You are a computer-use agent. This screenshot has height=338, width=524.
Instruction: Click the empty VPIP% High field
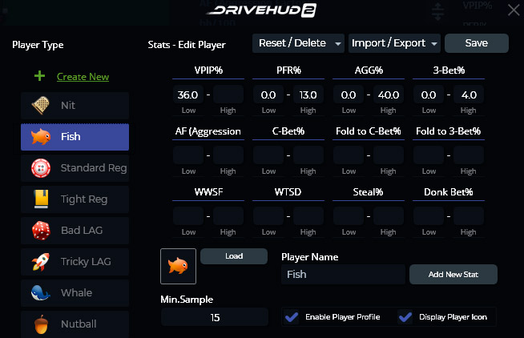228,95
